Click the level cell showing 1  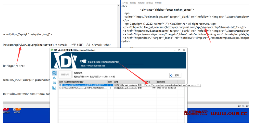[110, 85]
